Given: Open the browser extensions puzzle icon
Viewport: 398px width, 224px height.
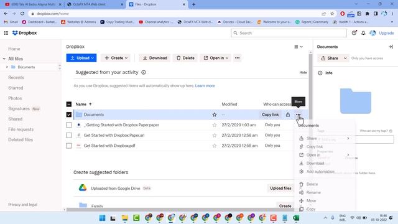Looking at the screenshot, I should pyautogui.click(x=367, y=14).
